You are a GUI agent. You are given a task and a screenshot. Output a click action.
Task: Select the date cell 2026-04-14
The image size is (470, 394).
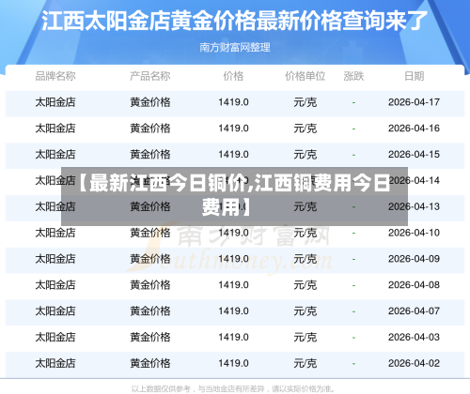pos(415,180)
